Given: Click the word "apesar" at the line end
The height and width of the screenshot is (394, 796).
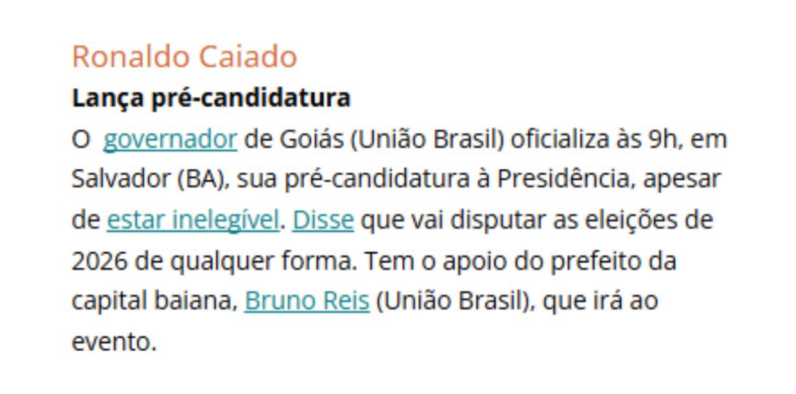Looking at the screenshot, I should point(682,181).
